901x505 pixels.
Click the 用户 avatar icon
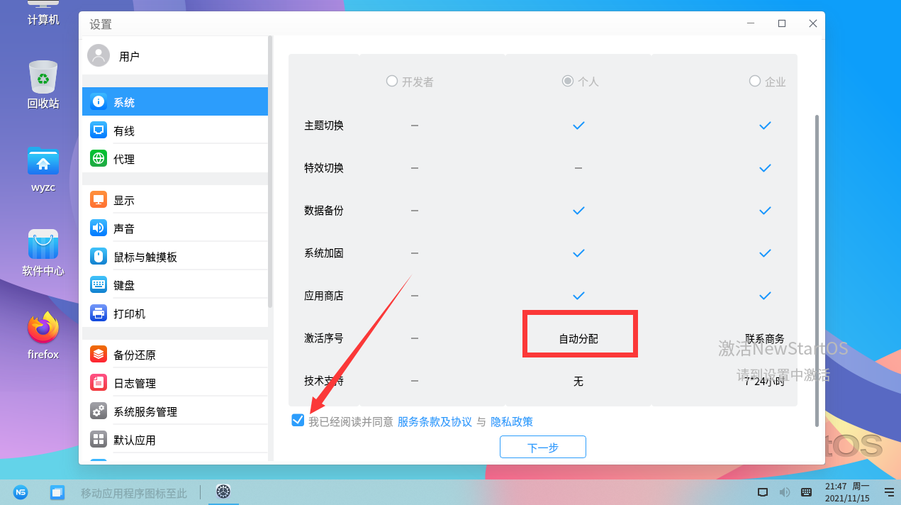pyautogui.click(x=99, y=56)
